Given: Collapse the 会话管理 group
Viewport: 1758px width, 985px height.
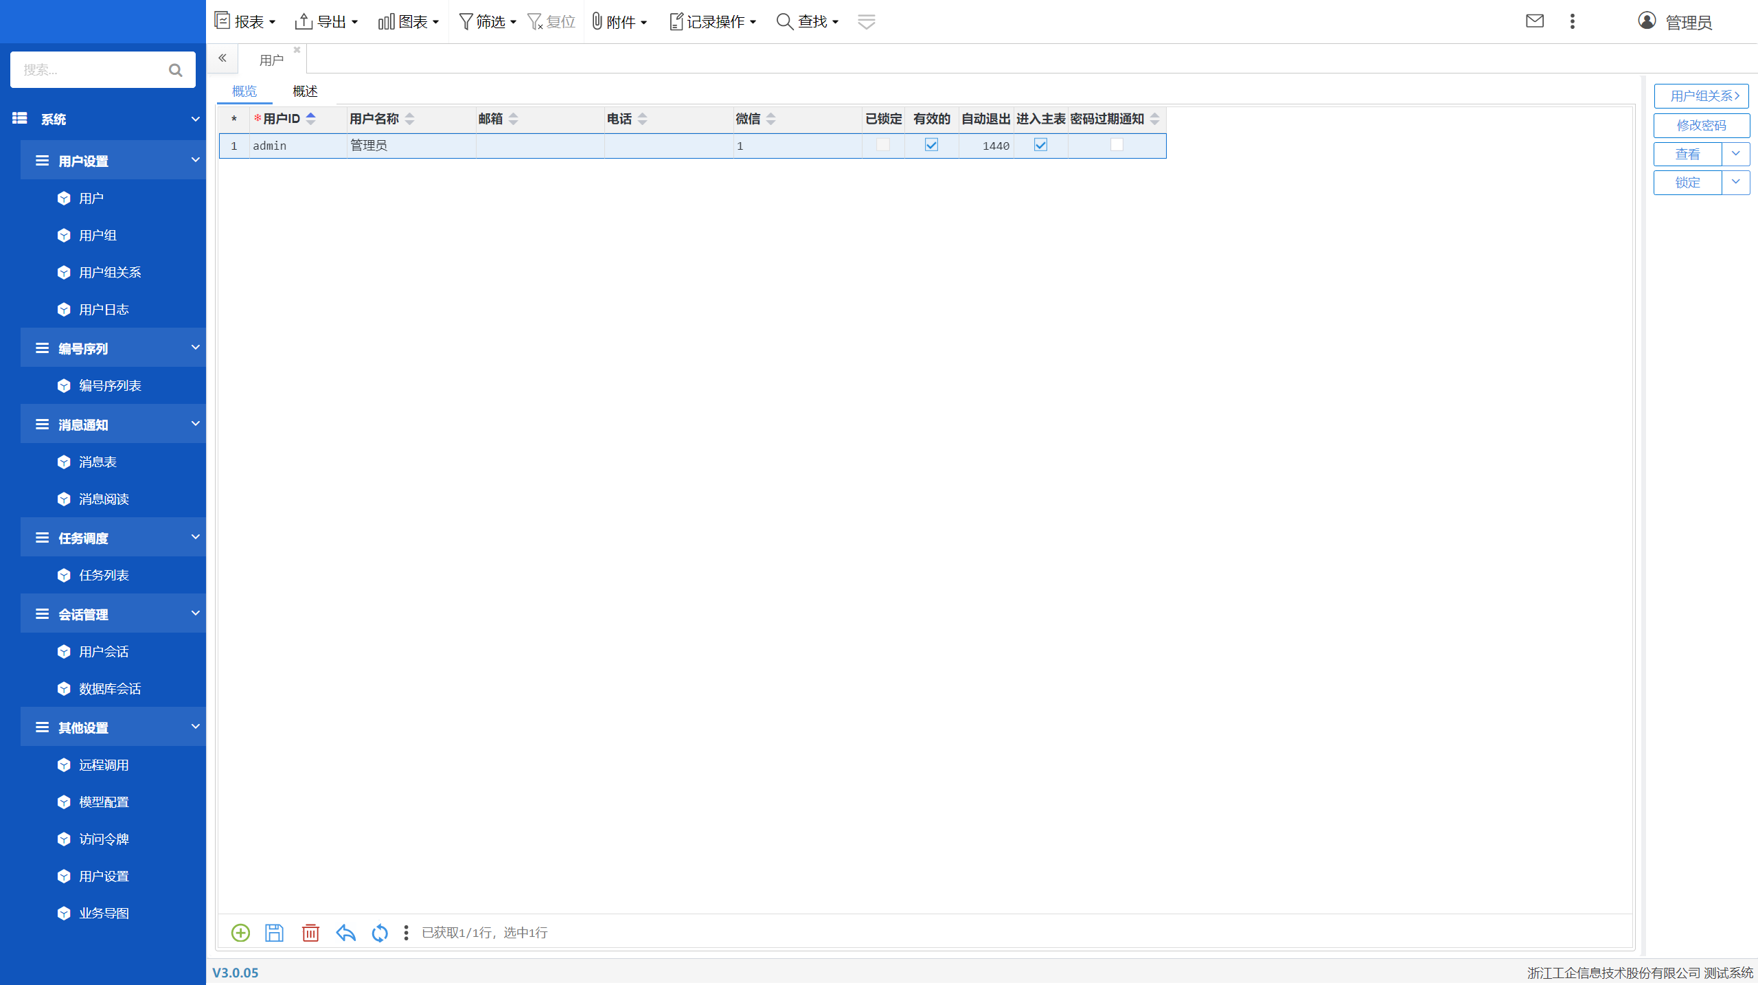Looking at the screenshot, I should coord(196,613).
